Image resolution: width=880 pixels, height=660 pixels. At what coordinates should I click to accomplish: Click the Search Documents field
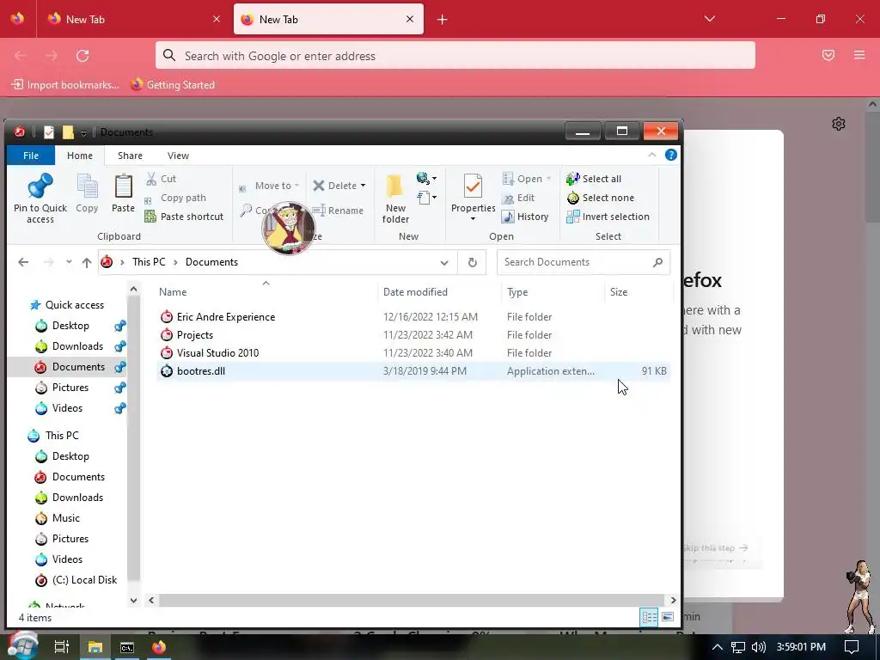click(584, 262)
